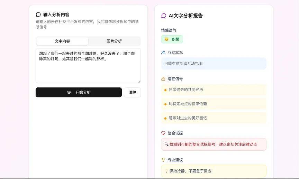Click the purple chat icon beside AI文字分析报告

[x=164, y=16]
